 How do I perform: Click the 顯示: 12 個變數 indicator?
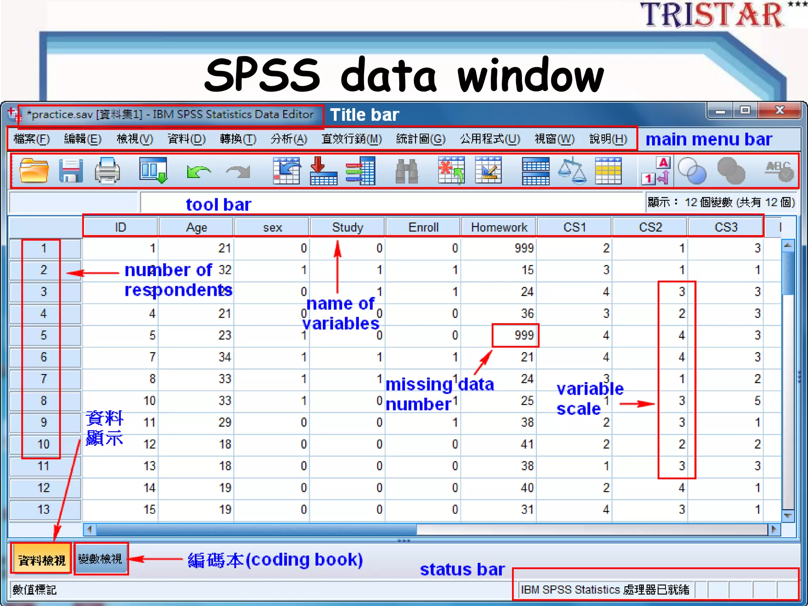pyautogui.click(x=721, y=202)
